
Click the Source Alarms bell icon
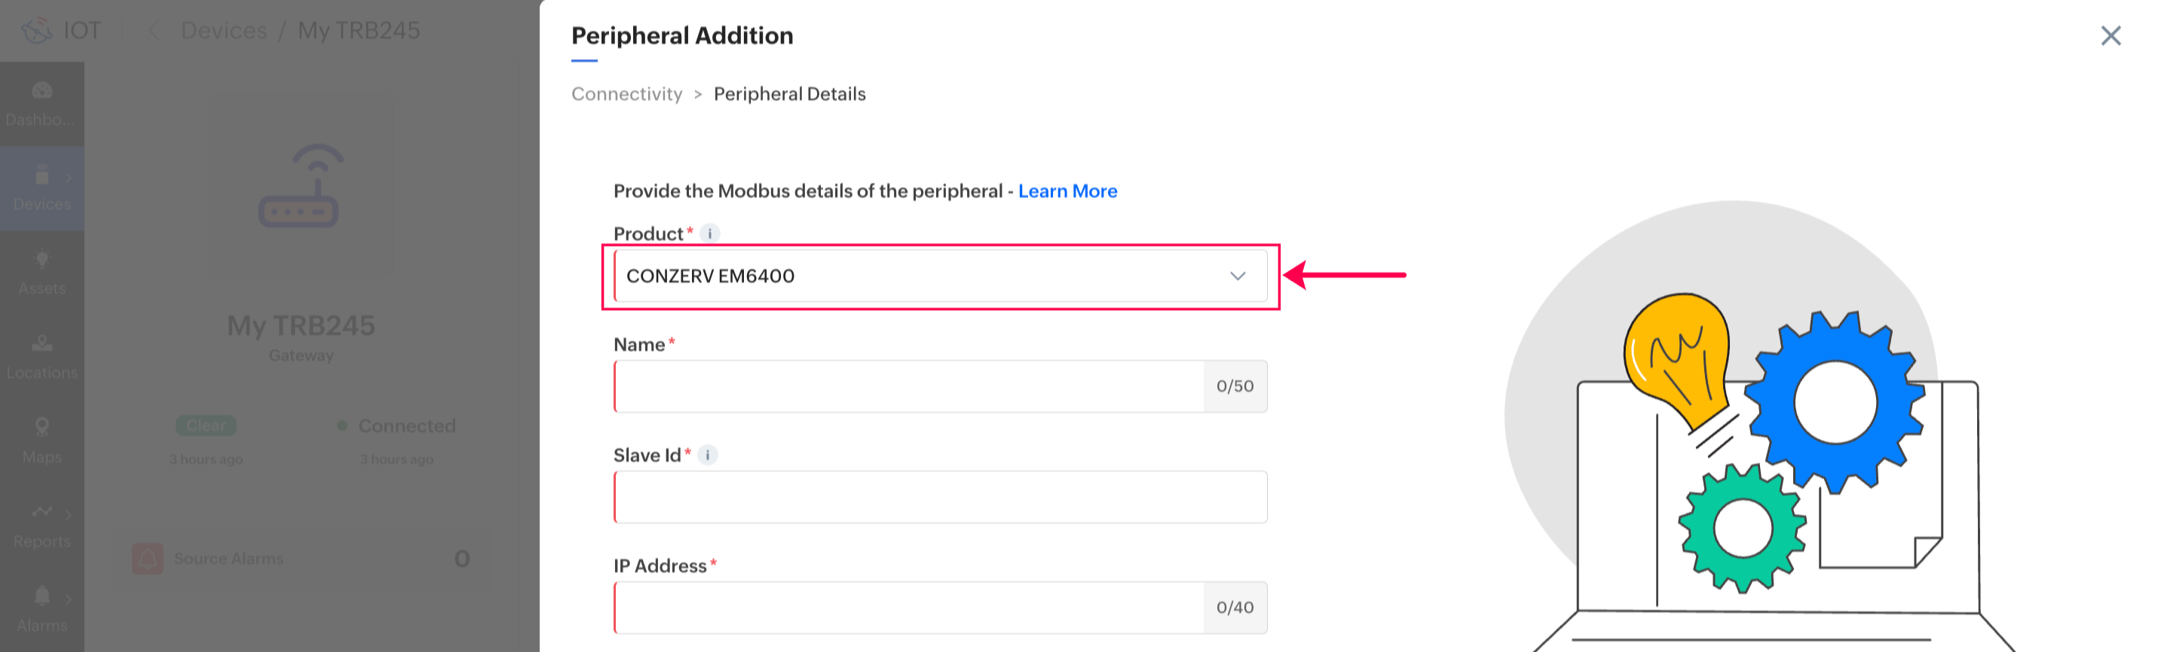148,558
